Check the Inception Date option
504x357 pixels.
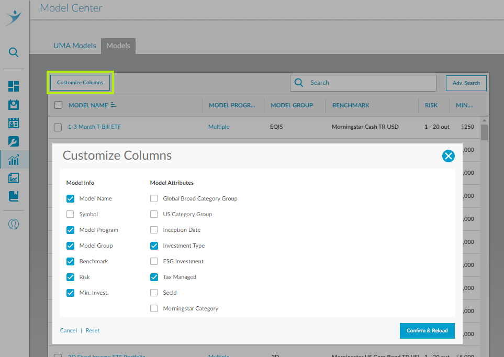point(154,230)
